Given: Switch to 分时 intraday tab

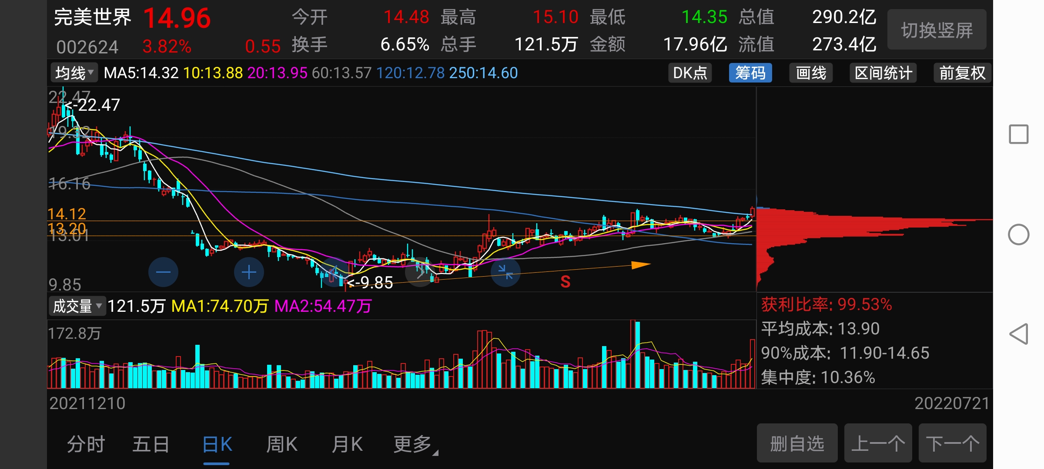Looking at the screenshot, I should 86,444.
